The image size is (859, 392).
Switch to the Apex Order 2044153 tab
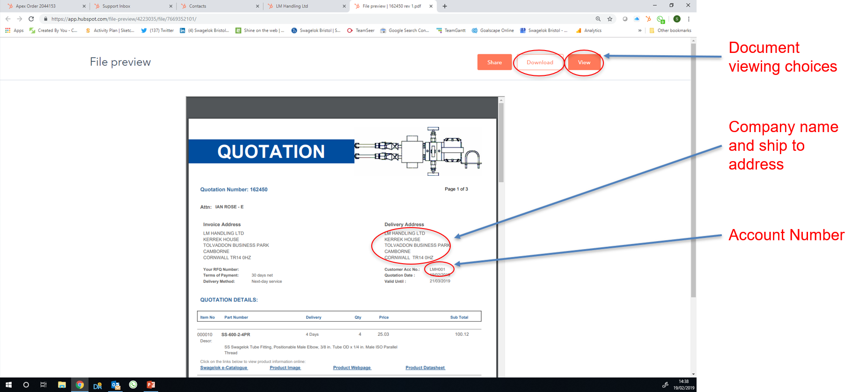pos(45,6)
